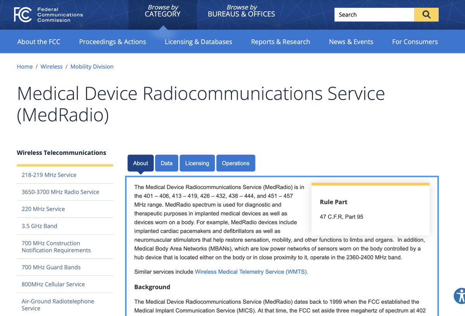Open Browse by Category
Screen dimensions: 465x316
pos(163,11)
